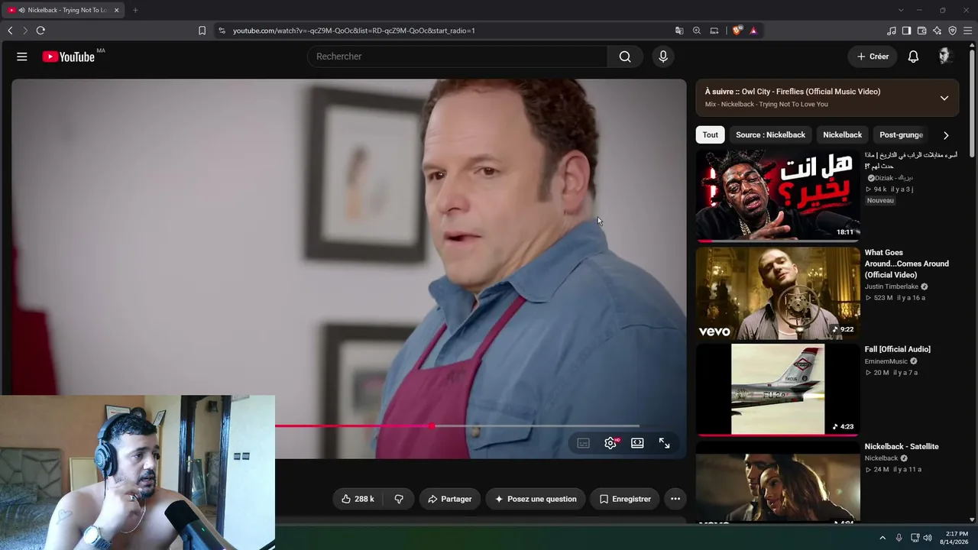Save the video with Enregistrer
This screenshot has height=550, width=978.
coord(625,499)
